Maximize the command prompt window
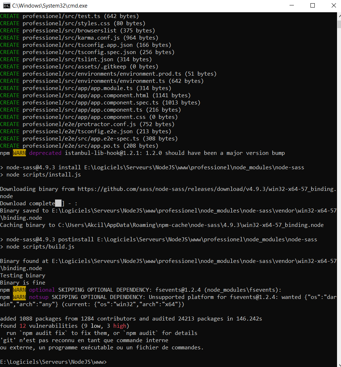This screenshot has width=341, height=367. click(x=313, y=6)
